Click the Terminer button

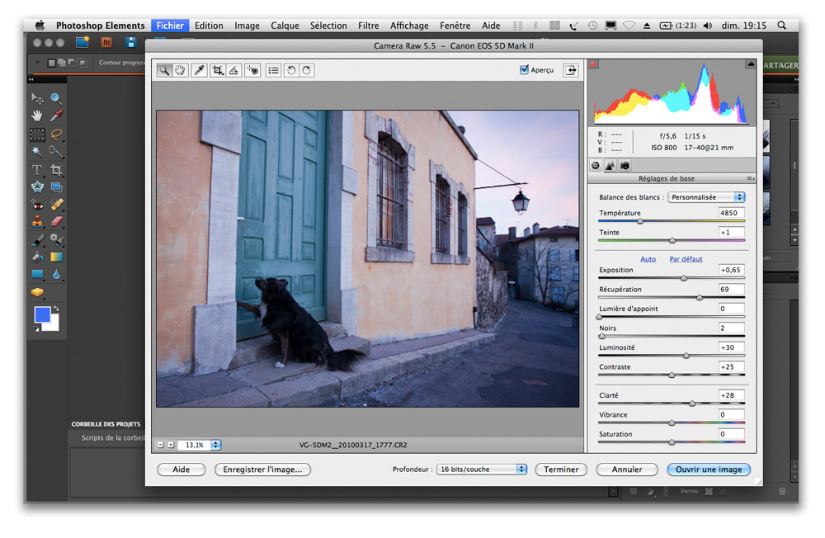tap(561, 469)
